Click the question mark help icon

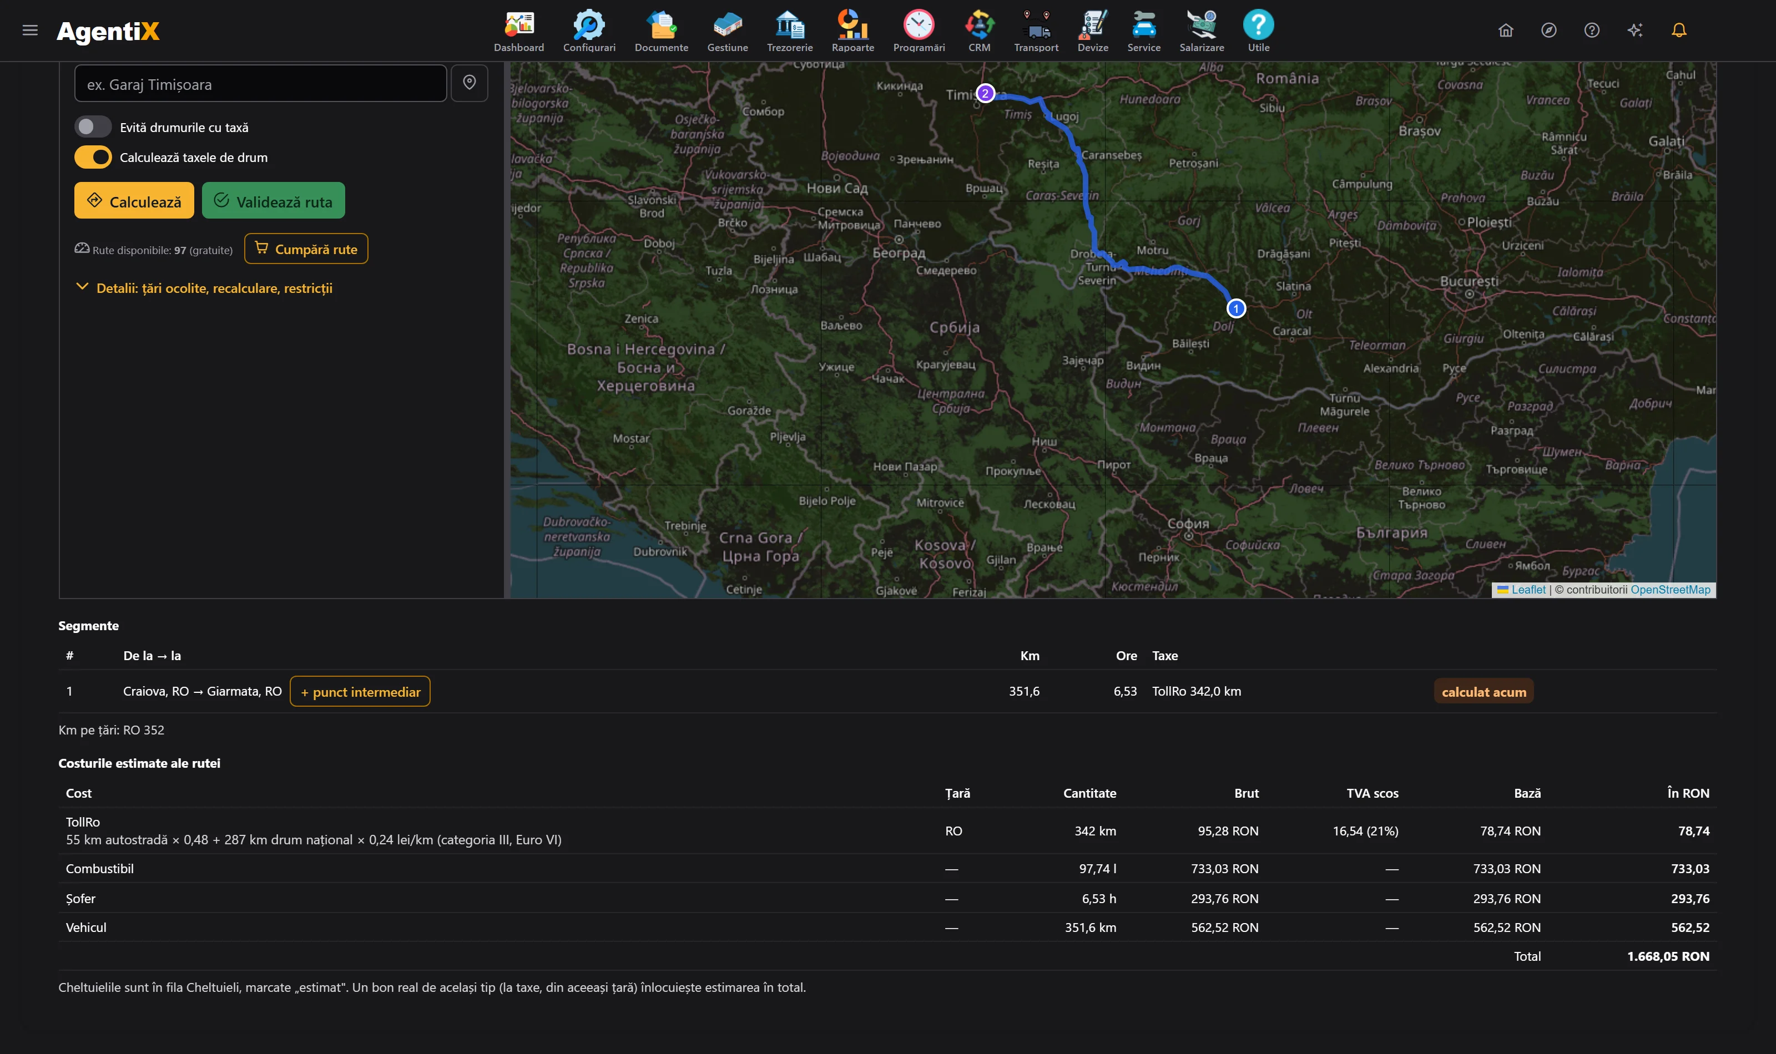tap(1591, 30)
